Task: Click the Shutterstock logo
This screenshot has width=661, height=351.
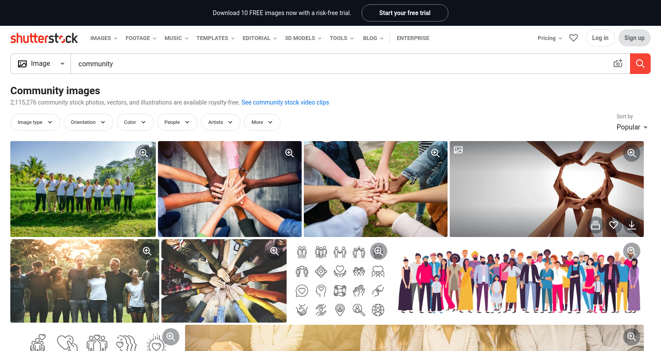Action: coord(44,38)
